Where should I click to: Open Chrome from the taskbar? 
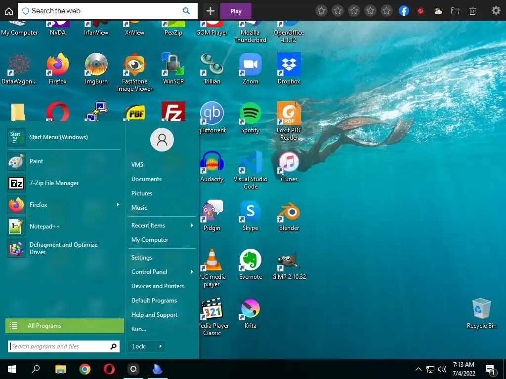tap(85, 369)
